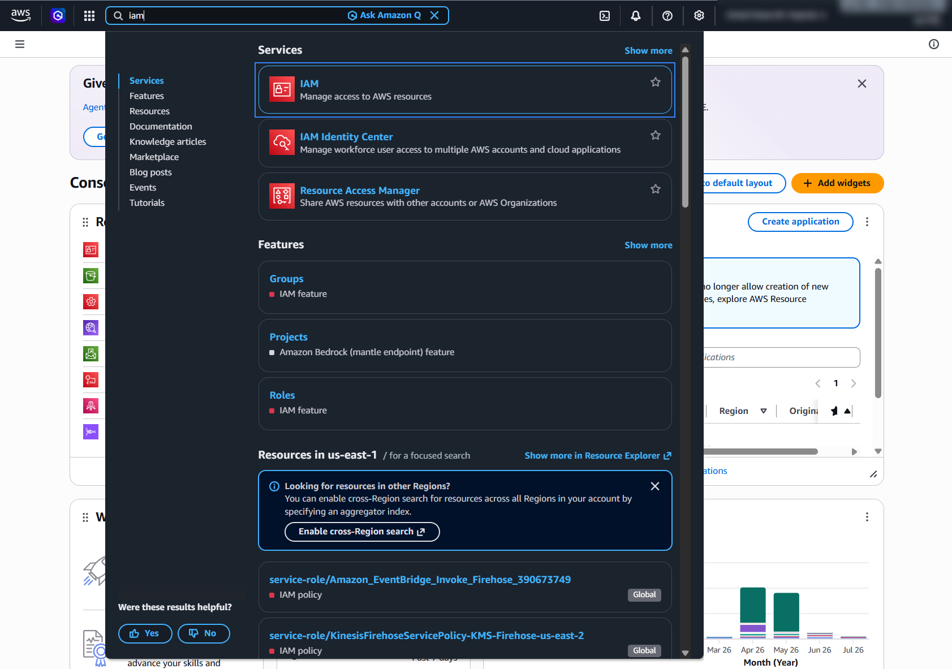Select the Features search category
The image size is (952, 669).
click(x=147, y=96)
